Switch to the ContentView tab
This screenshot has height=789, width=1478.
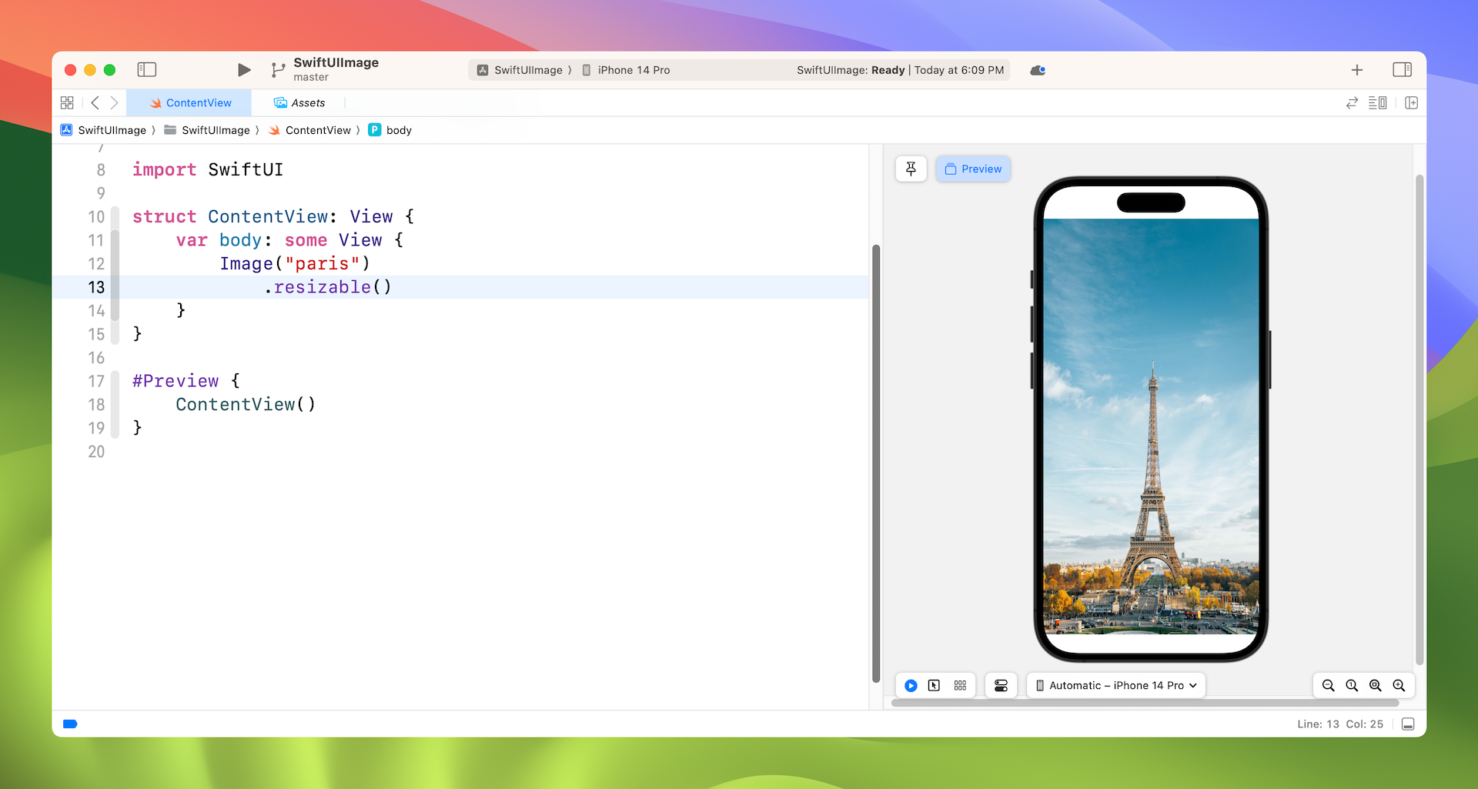point(189,102)
